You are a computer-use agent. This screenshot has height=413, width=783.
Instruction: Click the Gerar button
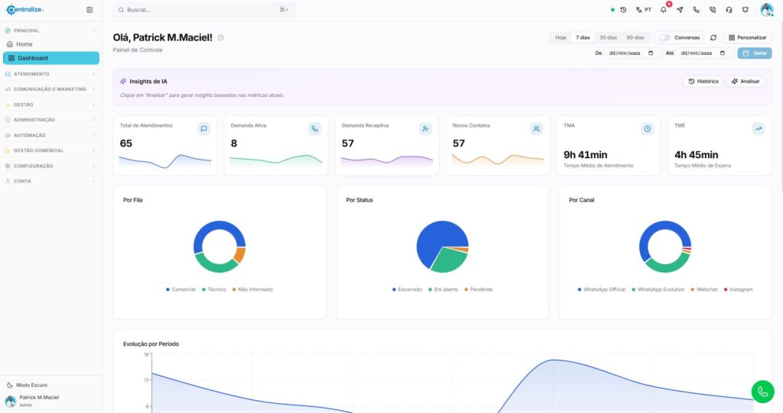pyautogui.click(x=755, y=53)
